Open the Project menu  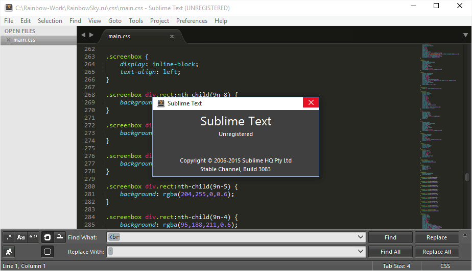point(159,21)
